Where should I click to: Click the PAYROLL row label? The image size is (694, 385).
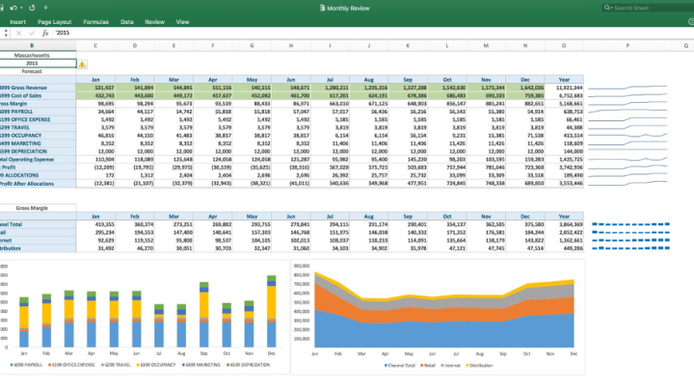[38, 112]
